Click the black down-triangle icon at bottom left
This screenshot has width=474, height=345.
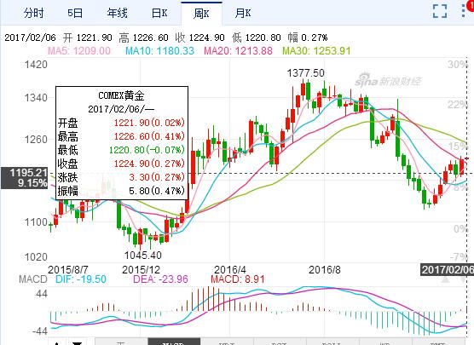click(78, 343)
